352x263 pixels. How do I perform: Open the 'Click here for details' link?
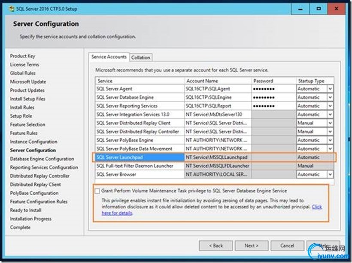(317, 207)
